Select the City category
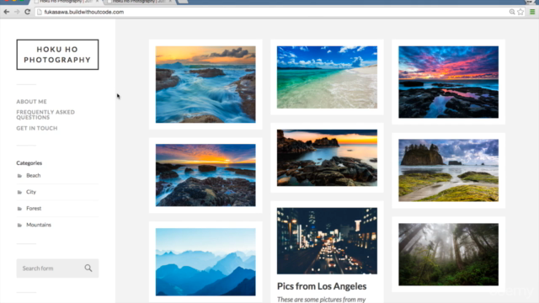 [x=31, y=192]
